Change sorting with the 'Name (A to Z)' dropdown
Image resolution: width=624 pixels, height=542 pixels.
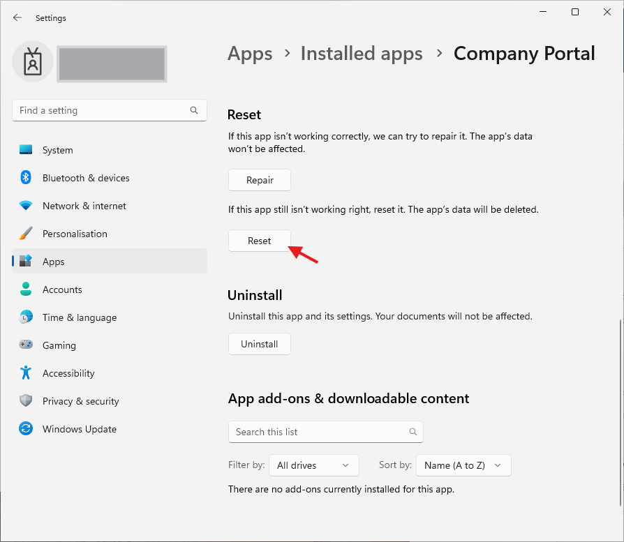(463, 465)
